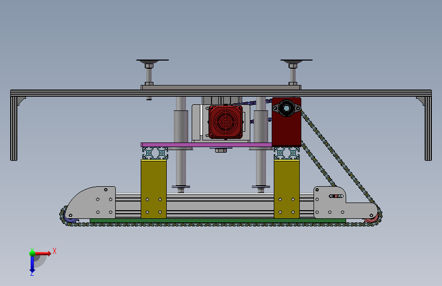
Task: Pick the magenta horizontal mounting plate
Action: pos(206,145)
